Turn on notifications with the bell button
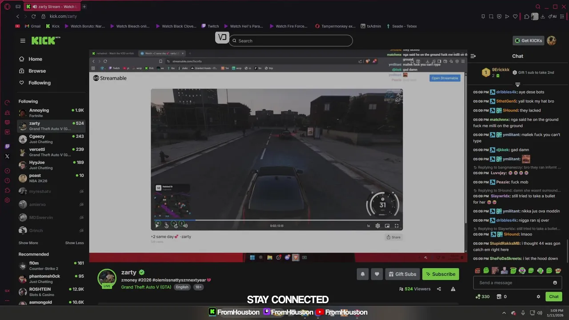The height and width of the screenshot is (320, 569). tap(362, 274)
